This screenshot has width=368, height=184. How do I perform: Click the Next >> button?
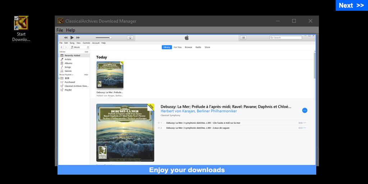tap(351, 5)
